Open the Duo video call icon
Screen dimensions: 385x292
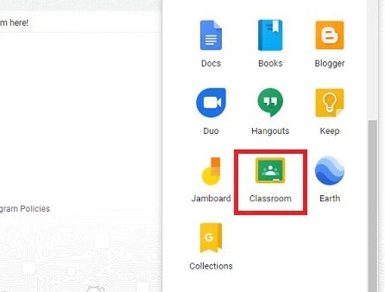pos(211,103)
